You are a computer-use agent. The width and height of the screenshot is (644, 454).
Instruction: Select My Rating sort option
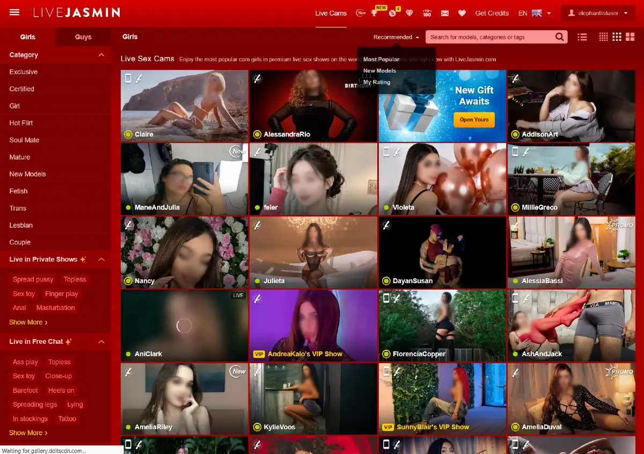(x=377, y=82)
